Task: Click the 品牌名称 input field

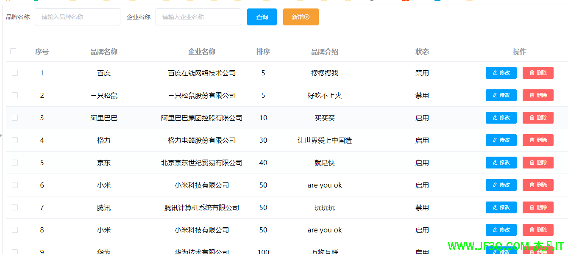Action: click(77, 17)
